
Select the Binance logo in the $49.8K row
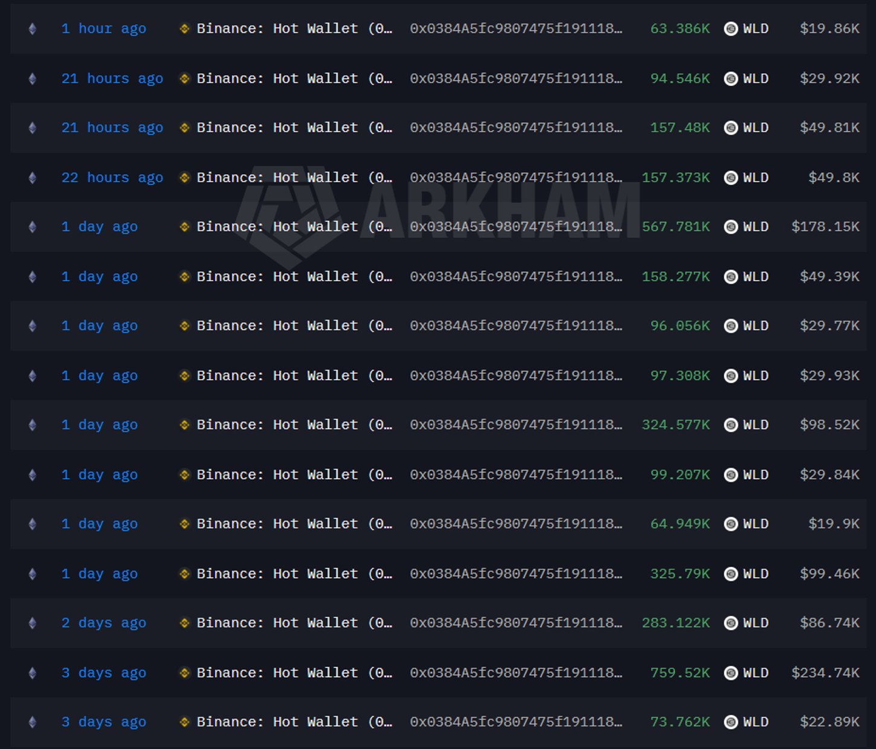coord(185,177)
